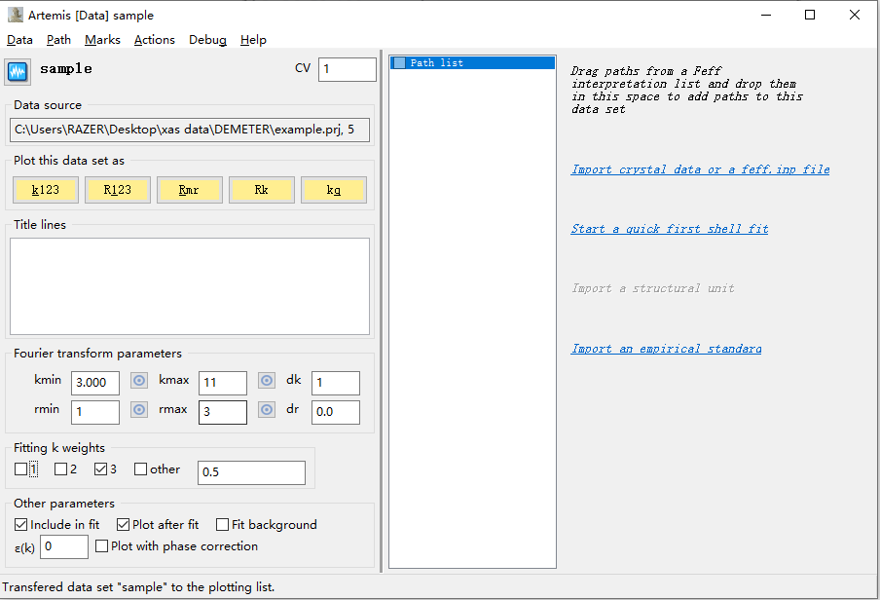The image size is (880, 600).
Task: Click the kmax input field
Action: click(223, 383)
